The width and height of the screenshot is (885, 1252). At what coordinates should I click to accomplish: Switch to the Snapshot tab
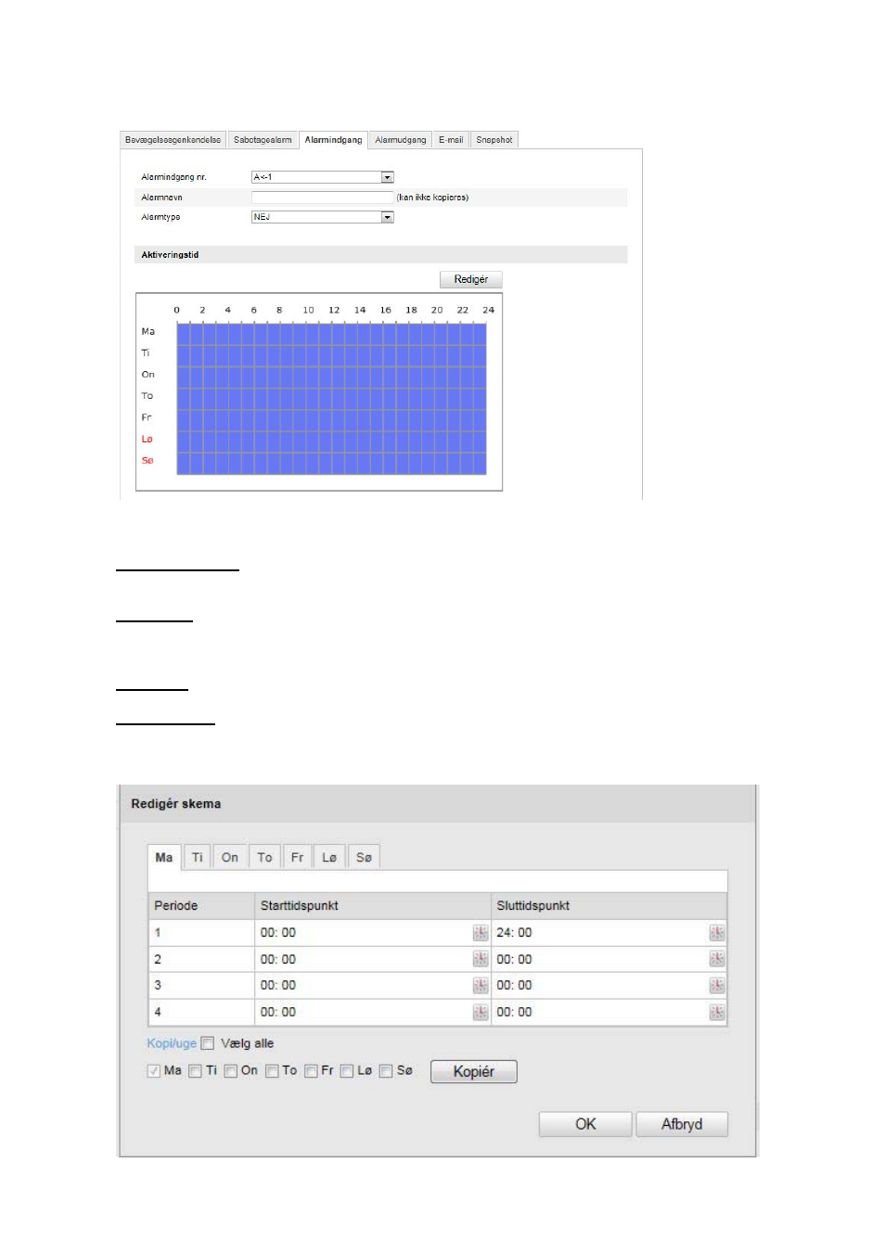pos(494,140)
